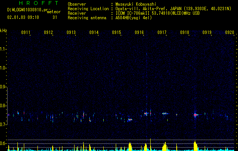Click the 1.0 kHz axis label
This screenshot has width=238, height=151.
pyautogui.click(x=3, y=68)
